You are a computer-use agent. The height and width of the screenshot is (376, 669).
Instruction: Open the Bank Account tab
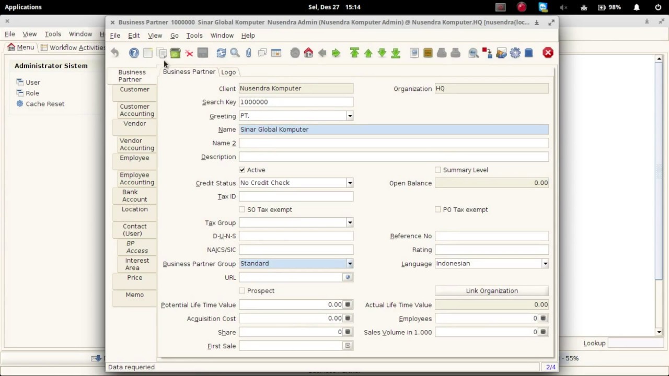pos(134,195)
